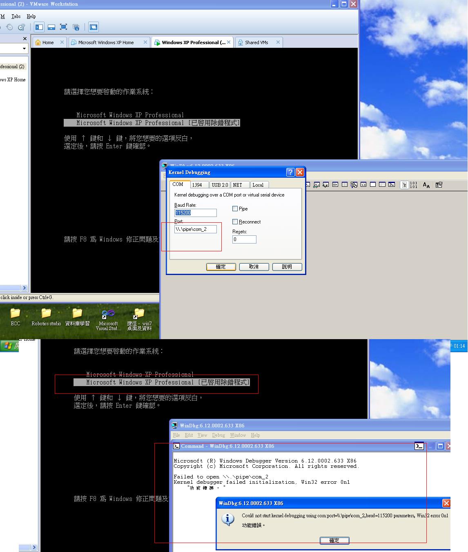Open the Windows start button

pyautogui.click(x=9, y=346)
